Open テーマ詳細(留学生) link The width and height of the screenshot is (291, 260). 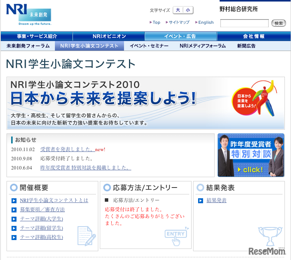click(41, 228)
